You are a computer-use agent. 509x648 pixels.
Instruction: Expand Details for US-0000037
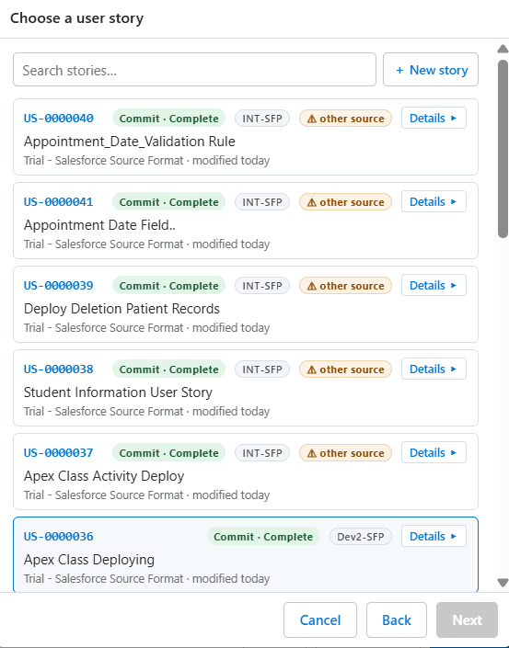point(434,452)
